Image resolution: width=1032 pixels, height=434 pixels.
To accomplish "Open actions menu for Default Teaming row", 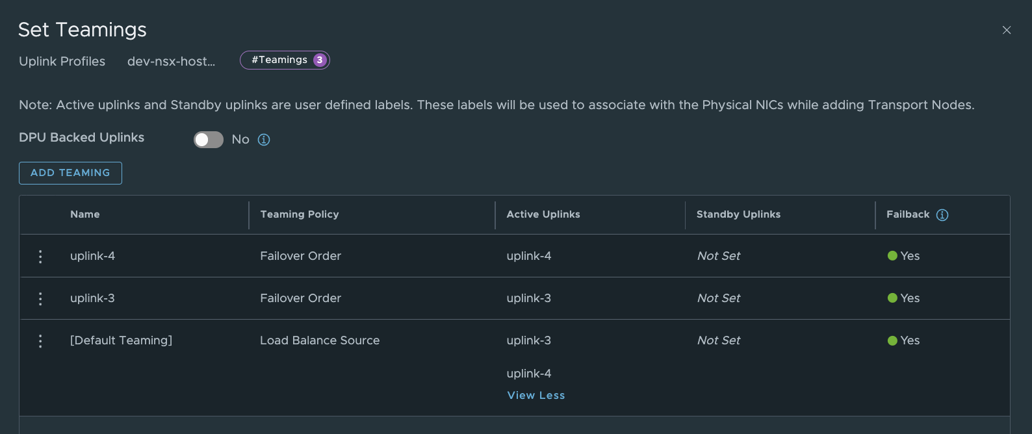I will point(40,341).
